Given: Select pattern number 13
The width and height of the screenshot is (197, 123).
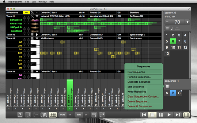Looking at the screenshot, I should point(167,54).
